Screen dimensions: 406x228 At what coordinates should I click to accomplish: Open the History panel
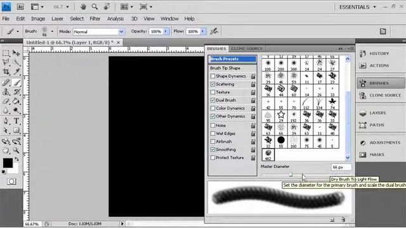click(x=380, y=53)
